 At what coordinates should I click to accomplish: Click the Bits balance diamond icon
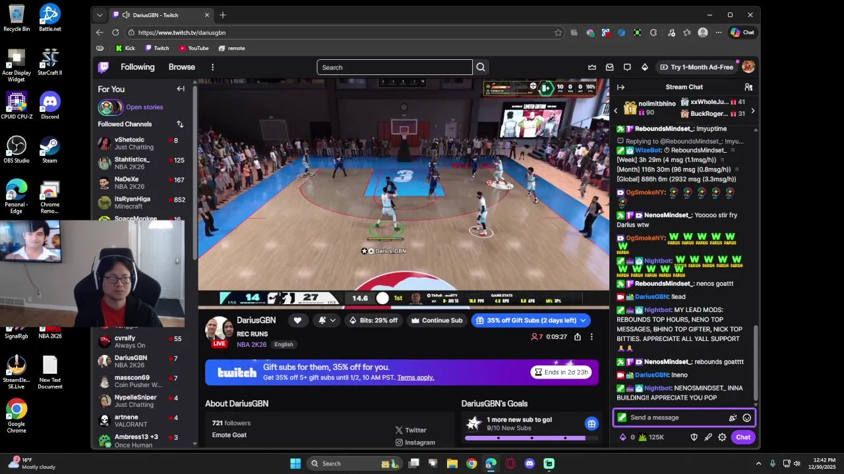click(x=622, y=437)
